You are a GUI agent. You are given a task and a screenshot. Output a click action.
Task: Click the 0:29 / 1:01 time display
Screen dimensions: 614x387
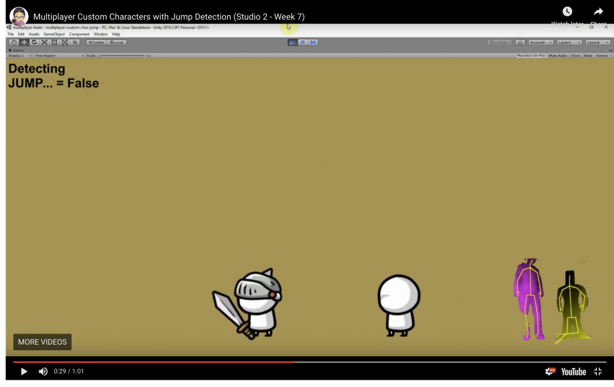click(x=69, y=371)
